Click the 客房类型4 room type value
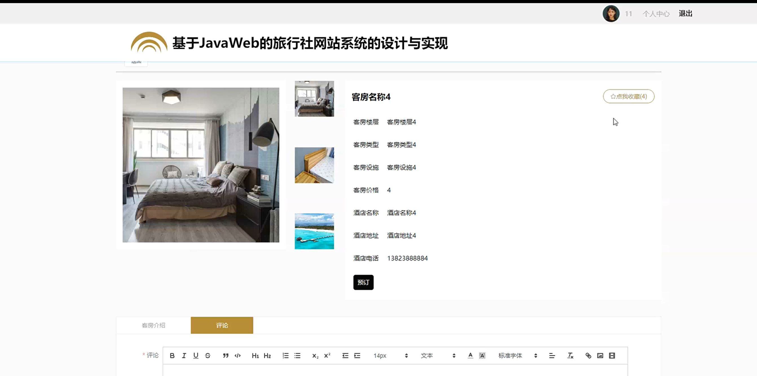The image size is (757, 376). (401, 145)
